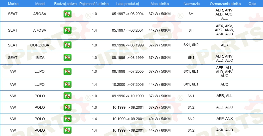Viewport: 263px width, 136px height.
Task: Click the fuel icon in the POLO ALD, AUC row
Action: tap(67, 107)
